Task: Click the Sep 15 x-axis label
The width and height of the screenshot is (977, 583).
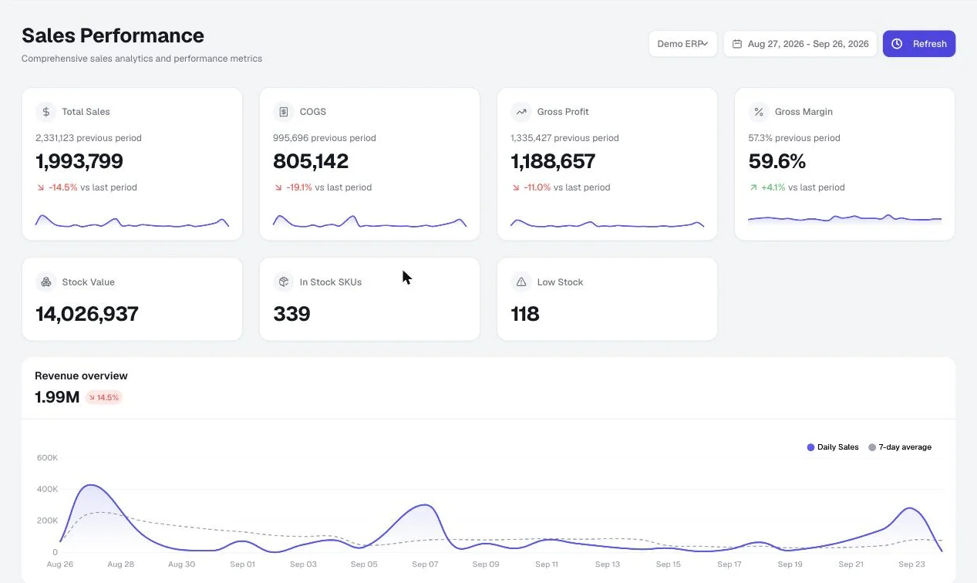Action: [669, 564]
